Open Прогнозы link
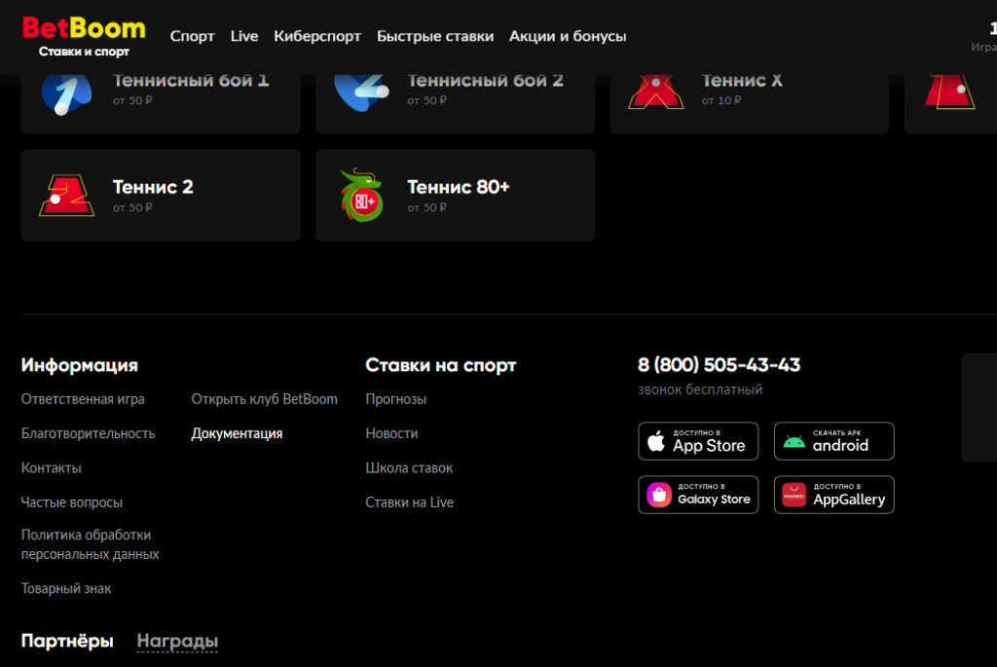The image size is (997, 667). click(395, 399)
